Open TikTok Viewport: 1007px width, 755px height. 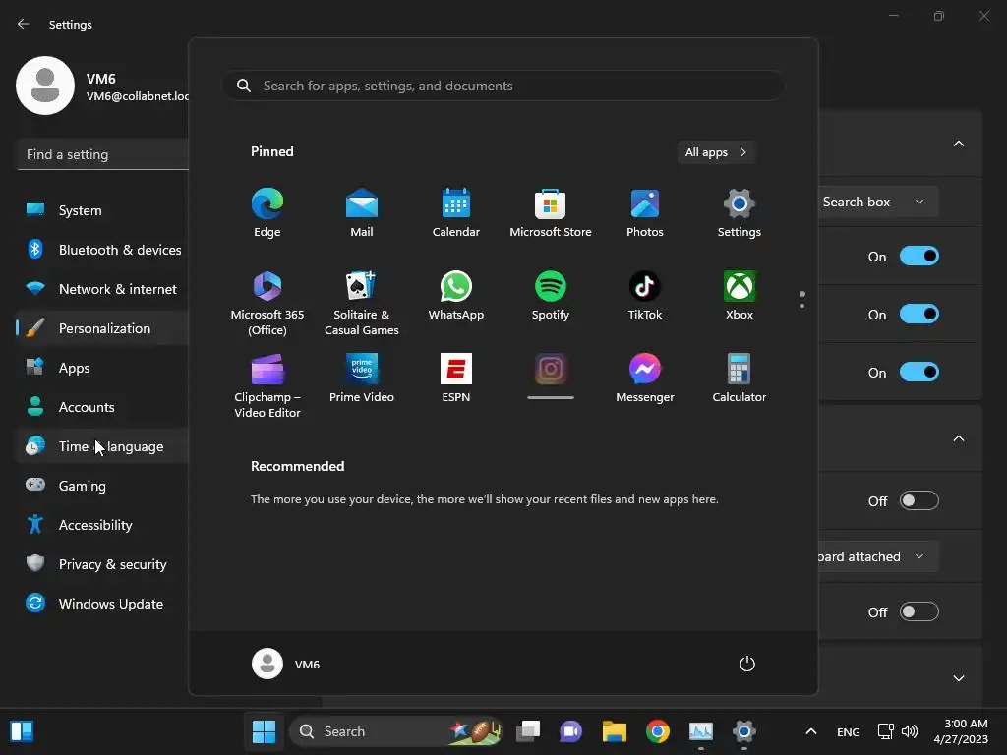point(645,296)
